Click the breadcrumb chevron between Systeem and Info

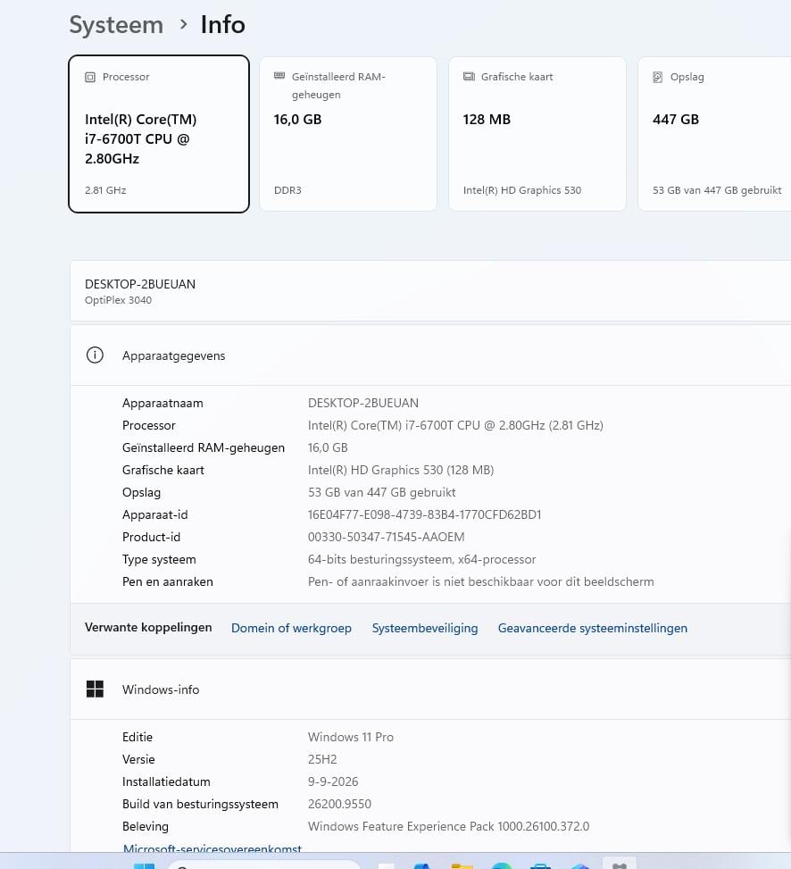tap(183, 24)
